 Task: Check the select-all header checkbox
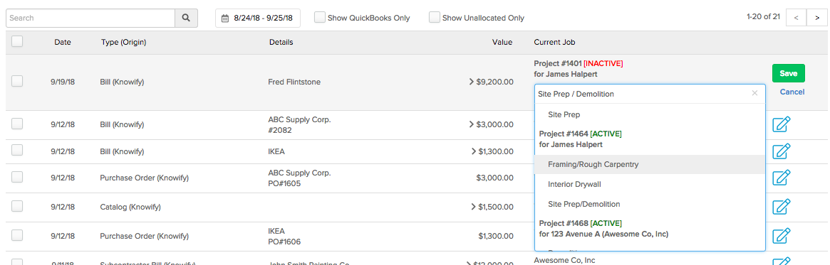[x=17, y=41]
